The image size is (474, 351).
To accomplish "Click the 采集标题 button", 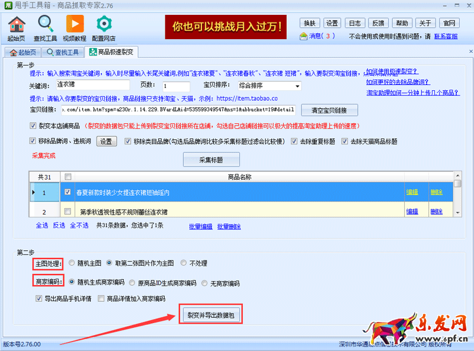I will 211,159.
